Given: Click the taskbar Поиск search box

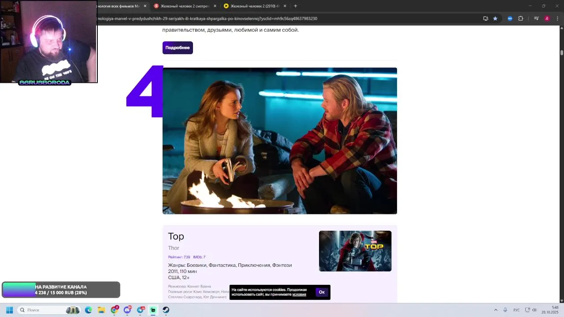Looking at the screenshot, I should (49, 310).
